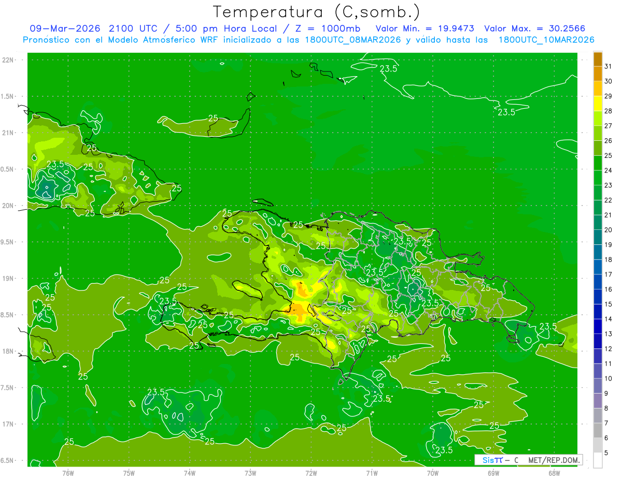Click the '73W' longitude axis label
This screenshot has width=622, height=480.
[x=250, y=473]
